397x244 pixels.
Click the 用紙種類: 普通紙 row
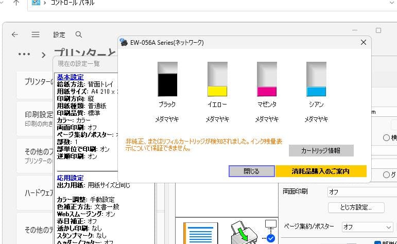81,106
